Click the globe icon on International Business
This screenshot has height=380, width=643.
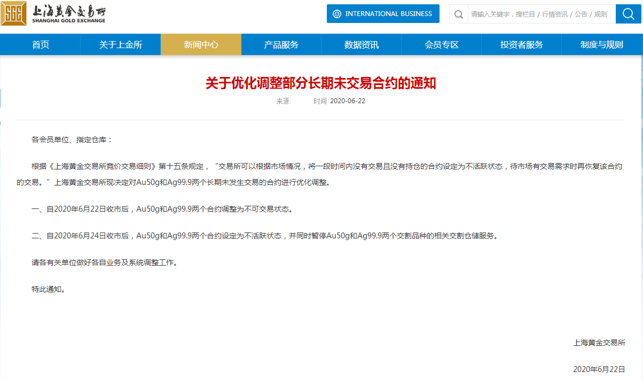coord(337,14)
